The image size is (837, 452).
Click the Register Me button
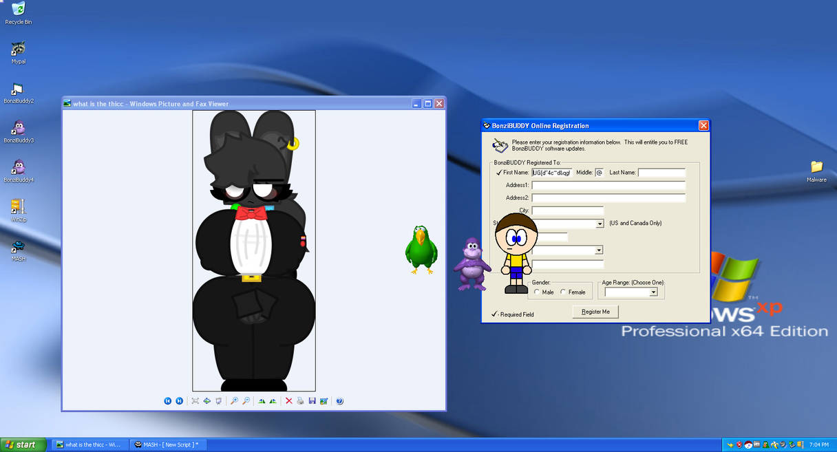(x=595, y=312)
